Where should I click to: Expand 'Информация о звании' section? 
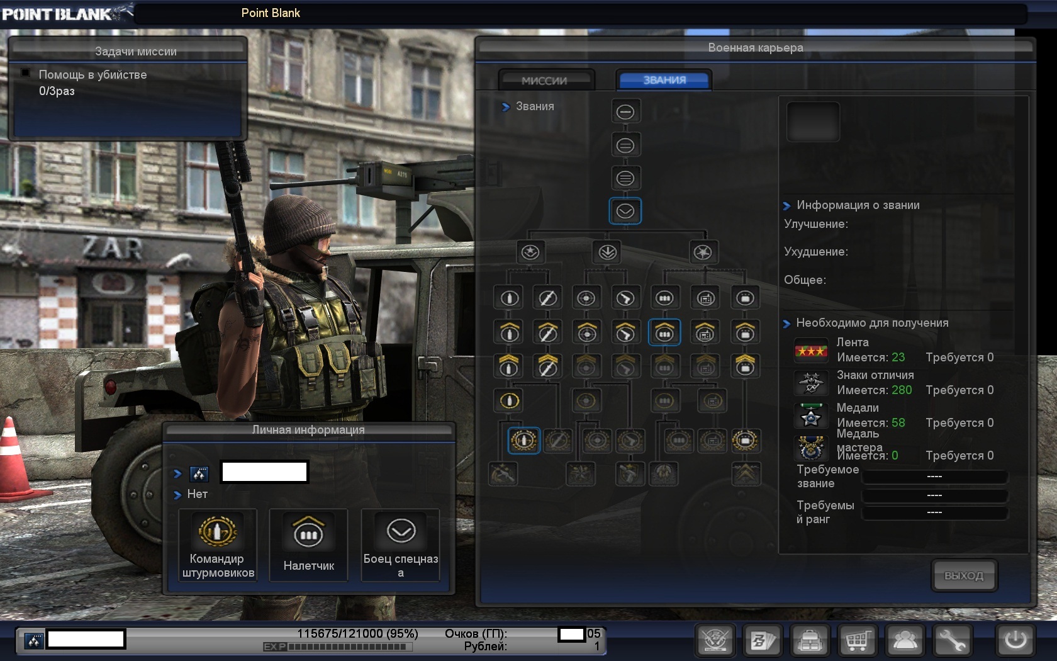tap(786, 206)
